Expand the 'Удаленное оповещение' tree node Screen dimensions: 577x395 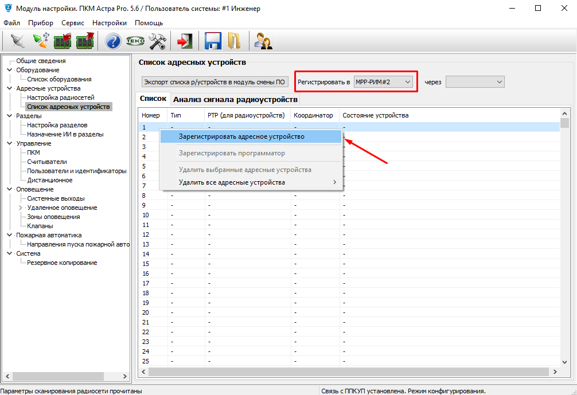21,208
